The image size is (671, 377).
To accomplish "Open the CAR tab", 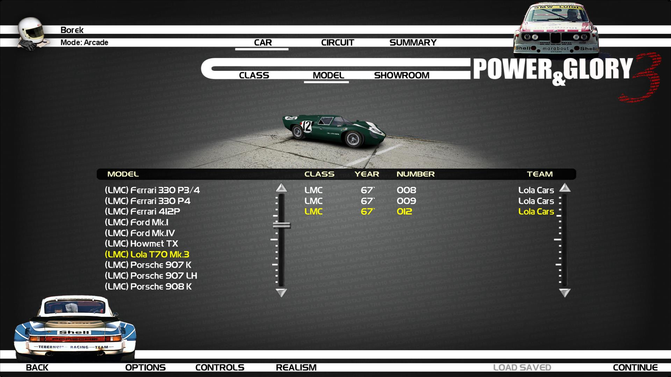I will pyautogui.click(x=263, y=43).
